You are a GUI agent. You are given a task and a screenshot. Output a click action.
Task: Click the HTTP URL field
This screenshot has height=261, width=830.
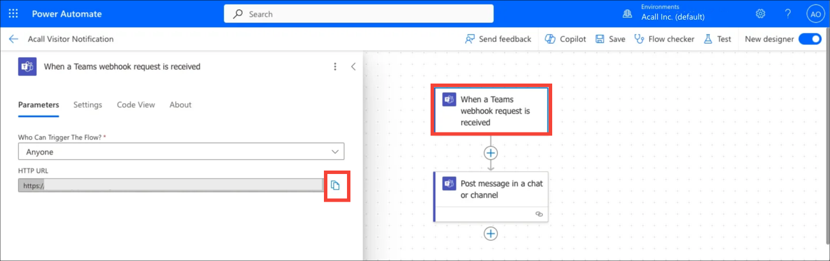click(171, 186)
